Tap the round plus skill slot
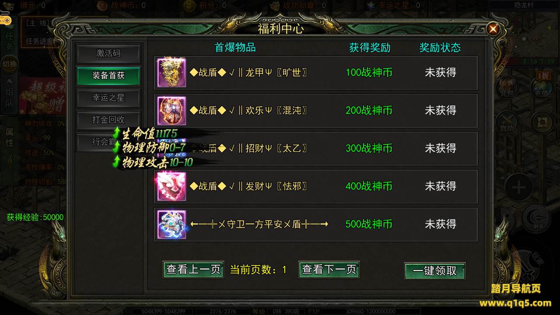This screenshot has width=560, height=315. [x=519, y=188]
